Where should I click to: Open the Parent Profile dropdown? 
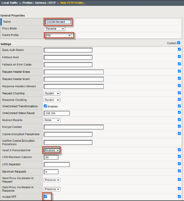click(x=58, y=35)
